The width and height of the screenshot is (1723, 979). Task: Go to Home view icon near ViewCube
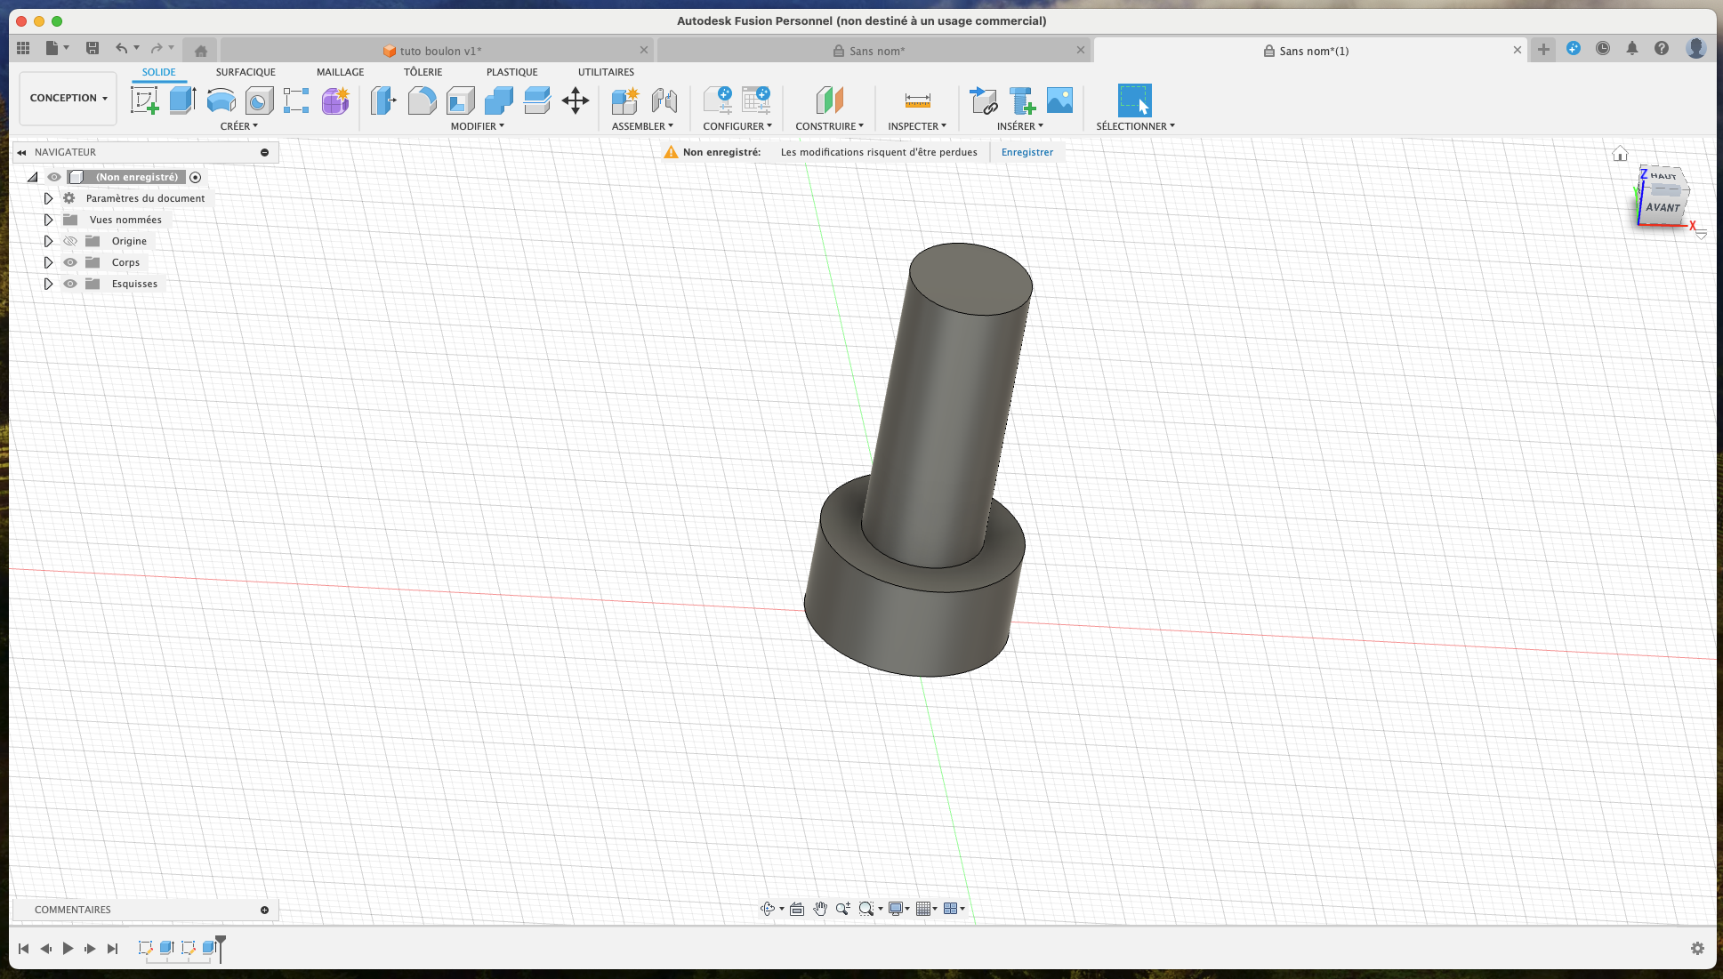tap(1620, 154)
